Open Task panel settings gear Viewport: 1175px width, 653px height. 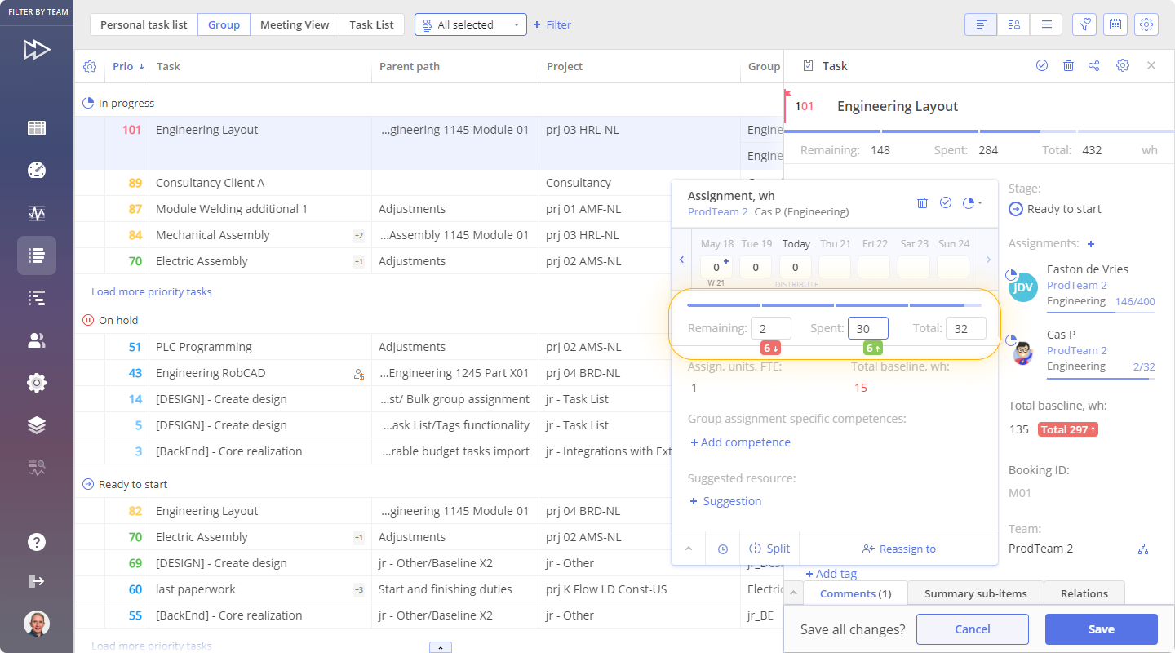click(x=1123, y=66)
